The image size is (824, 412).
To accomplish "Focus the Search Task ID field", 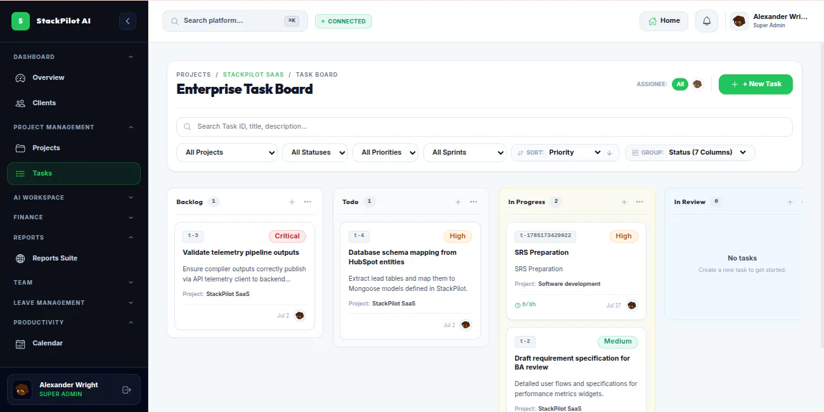I will click(x=484, y=127).
